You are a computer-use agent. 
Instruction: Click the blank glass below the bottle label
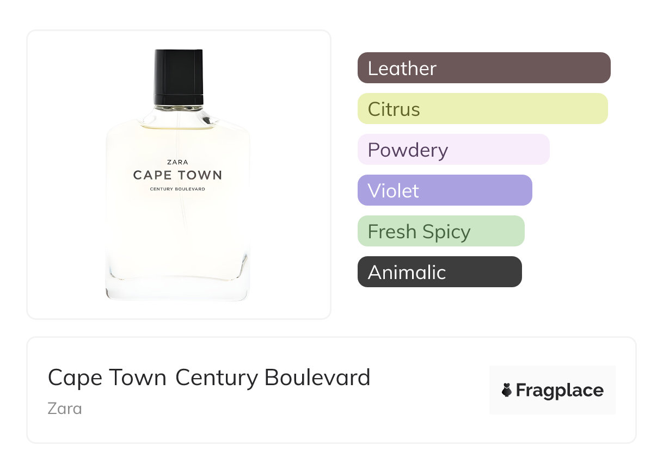click(178, 234)
